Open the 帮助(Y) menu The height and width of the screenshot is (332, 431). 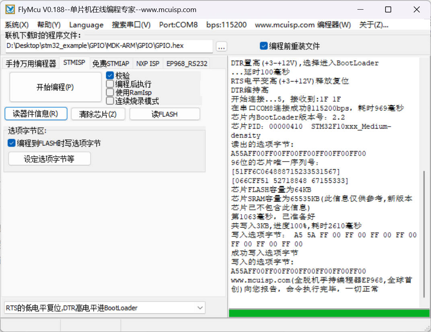[49, 25]
